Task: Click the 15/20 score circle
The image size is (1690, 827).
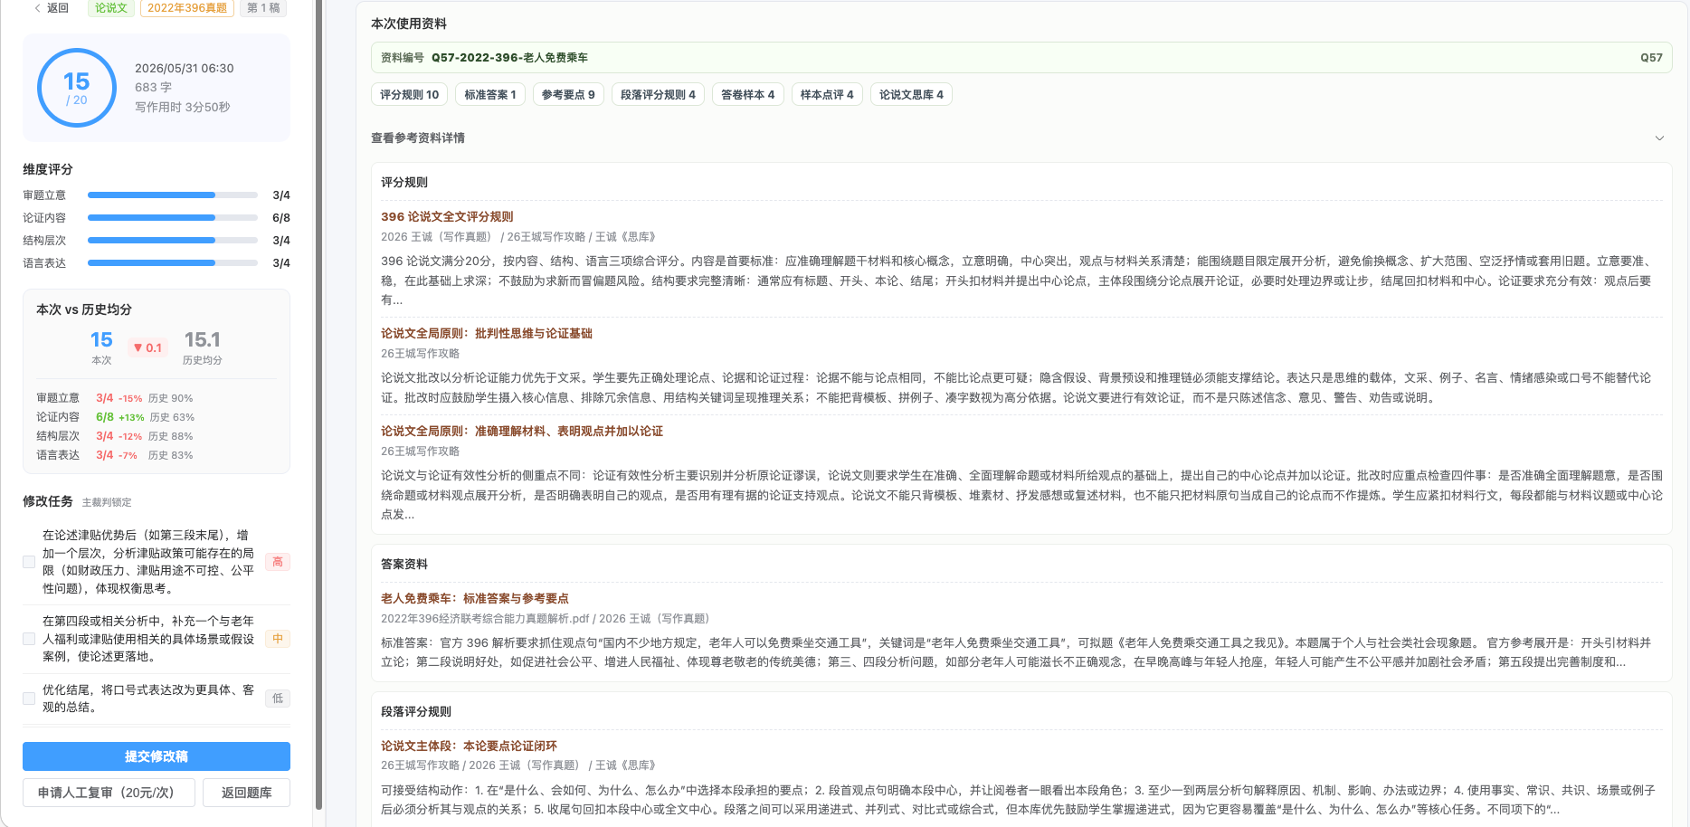Action: tap(77, 88)
